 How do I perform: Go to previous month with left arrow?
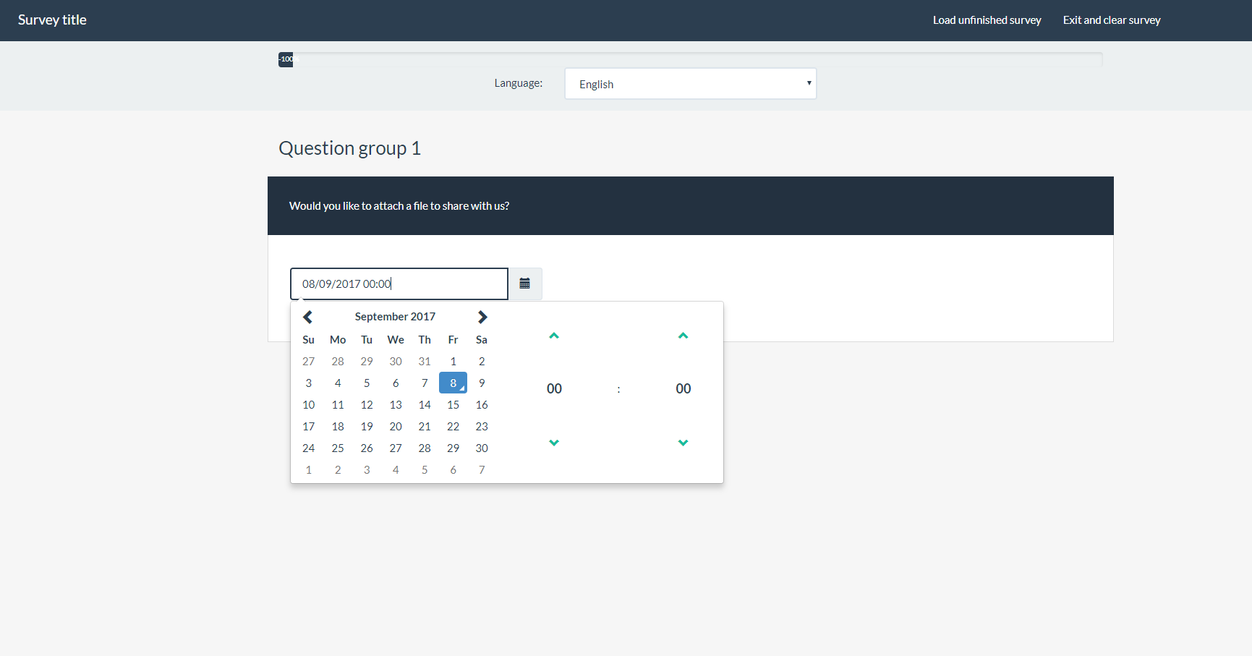308,317
